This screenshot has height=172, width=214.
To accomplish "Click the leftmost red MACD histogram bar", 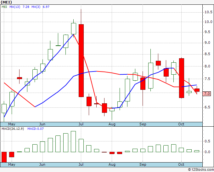I will click(x=4, y=157).
